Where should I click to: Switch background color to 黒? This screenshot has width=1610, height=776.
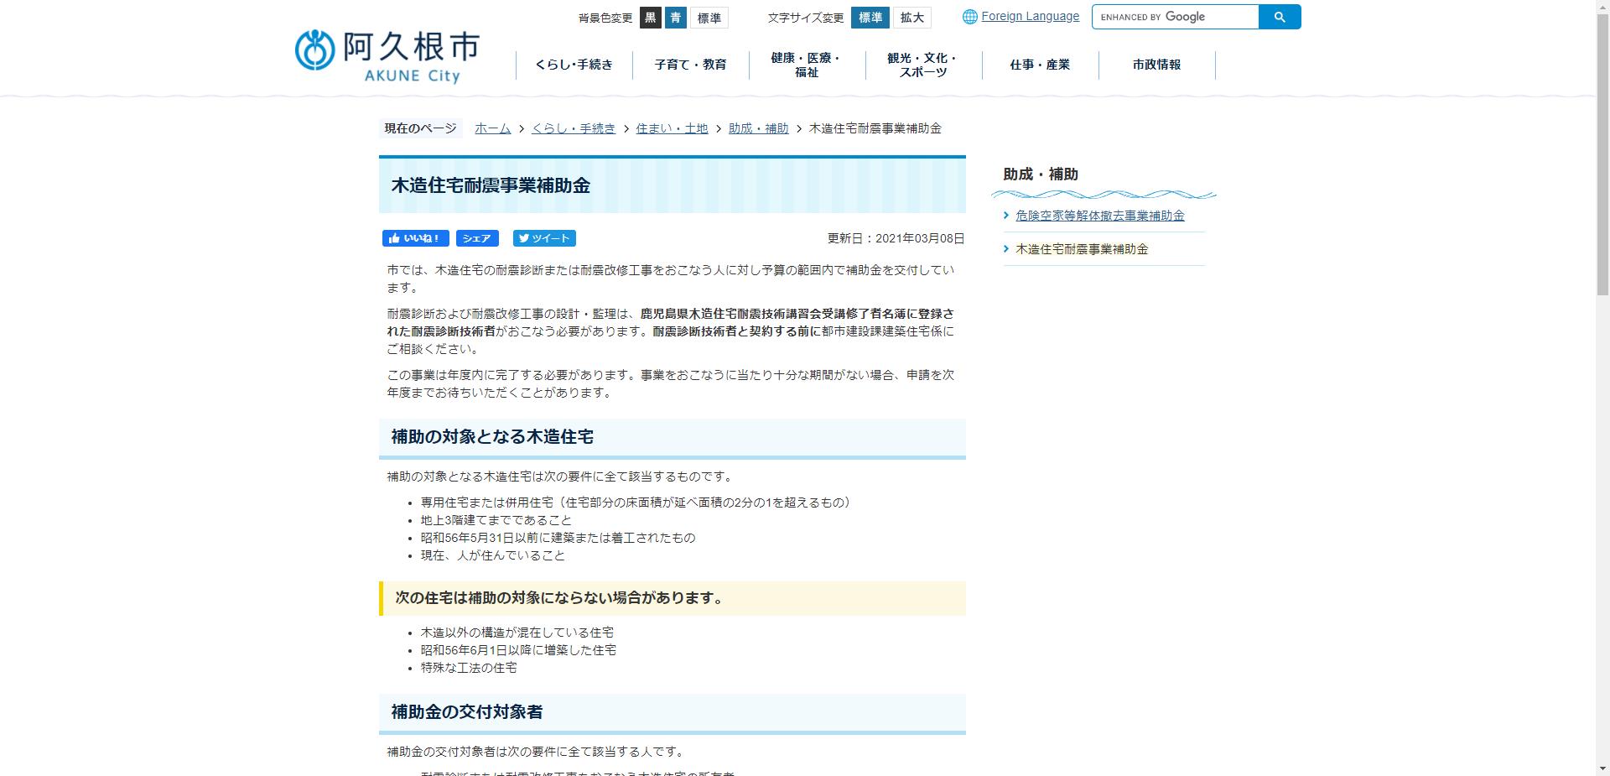651,17
